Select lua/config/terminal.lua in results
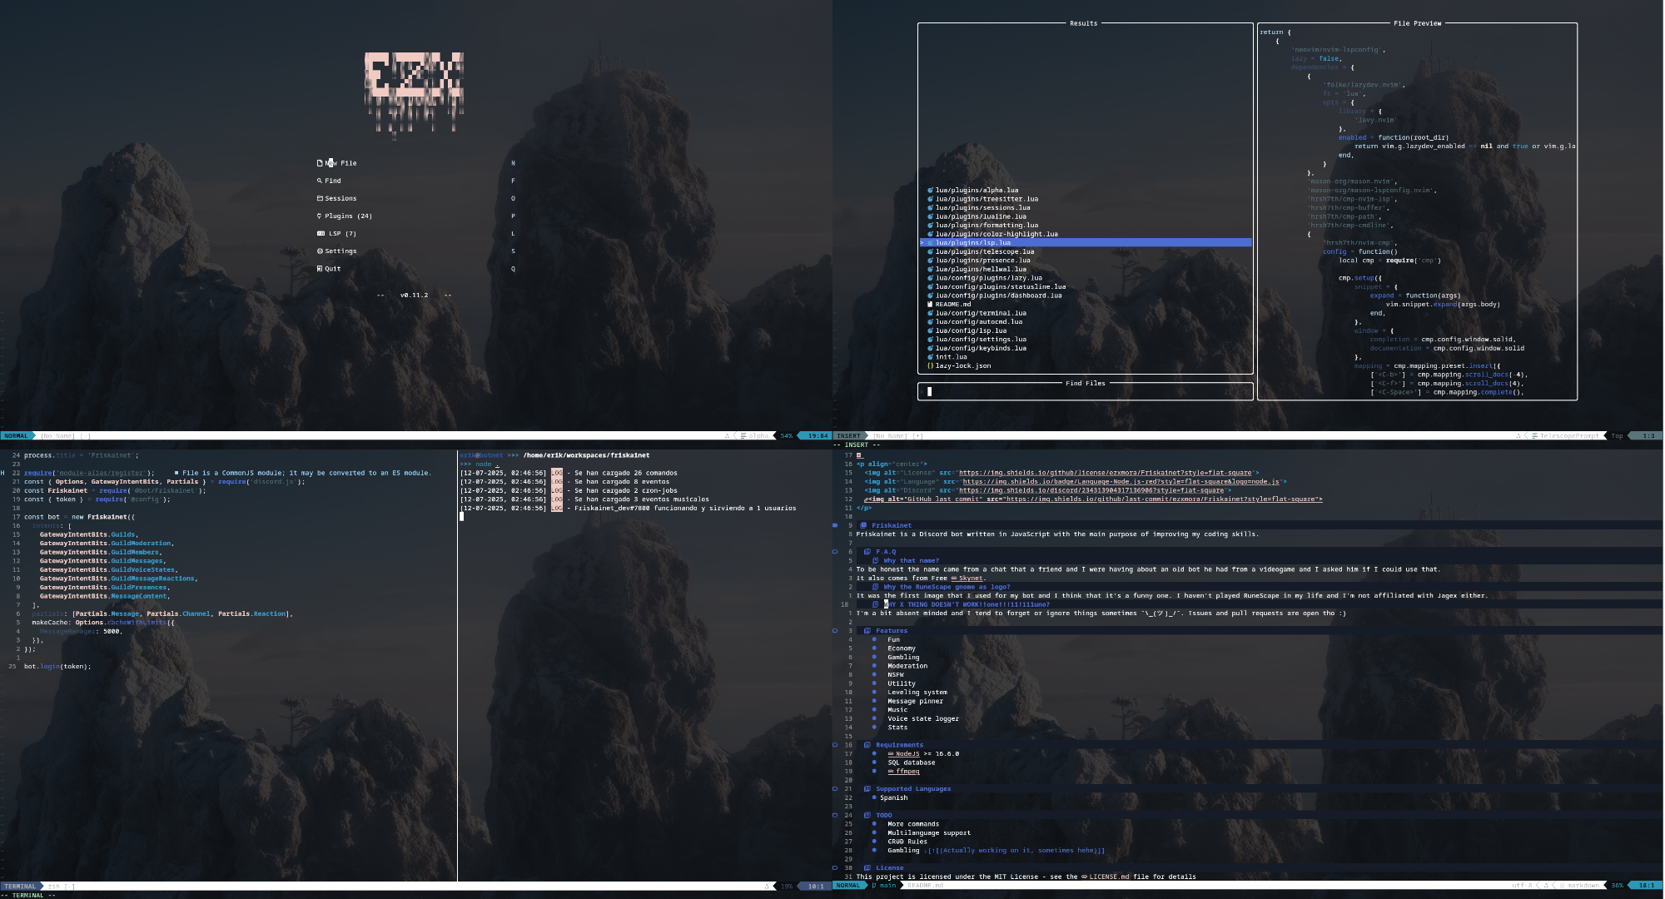This screenshot has width=1665, height=899. coord(981,313)
